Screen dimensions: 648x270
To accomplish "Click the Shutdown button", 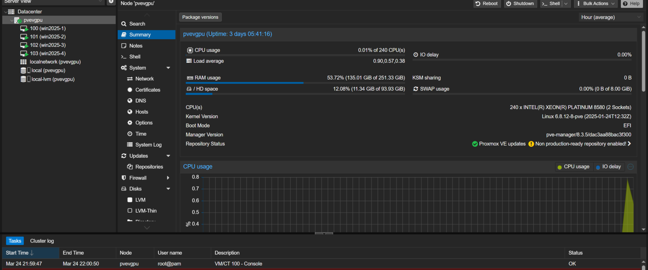I will [x=520, y=4].
